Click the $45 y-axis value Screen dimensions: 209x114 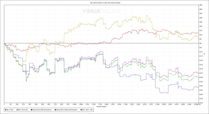(201, 5)
